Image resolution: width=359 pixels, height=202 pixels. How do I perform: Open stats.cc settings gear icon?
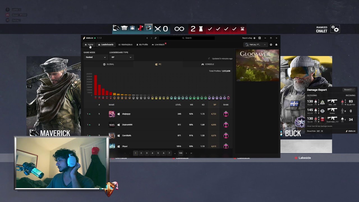click(271, 45)
